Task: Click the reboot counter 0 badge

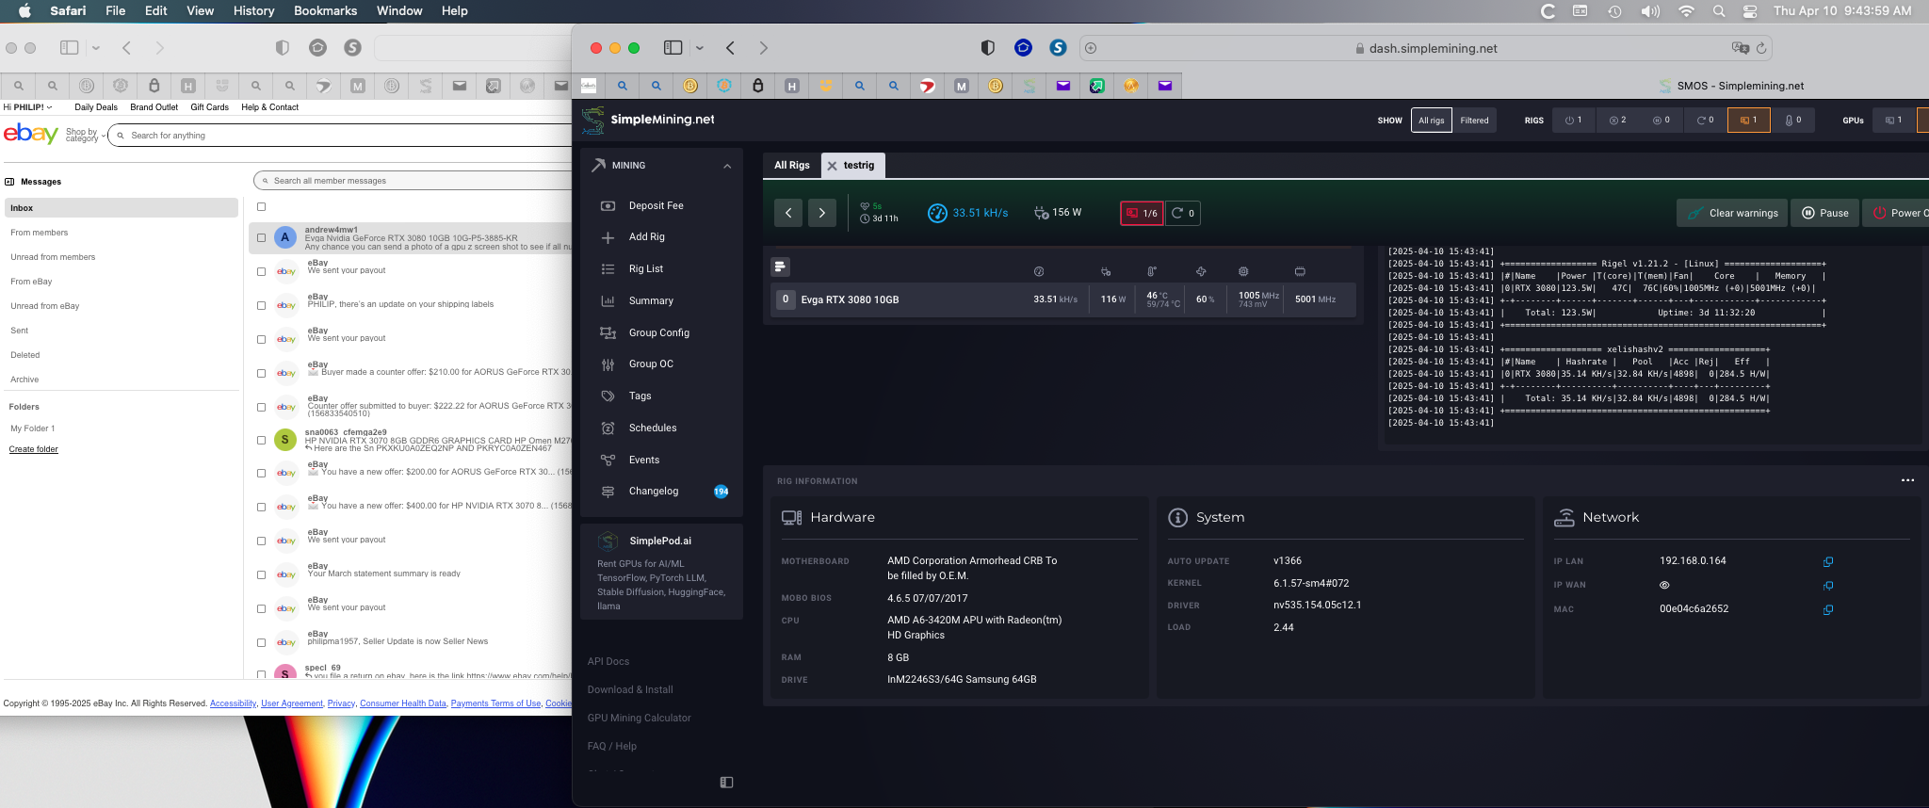Action: tap(1183, 213)
